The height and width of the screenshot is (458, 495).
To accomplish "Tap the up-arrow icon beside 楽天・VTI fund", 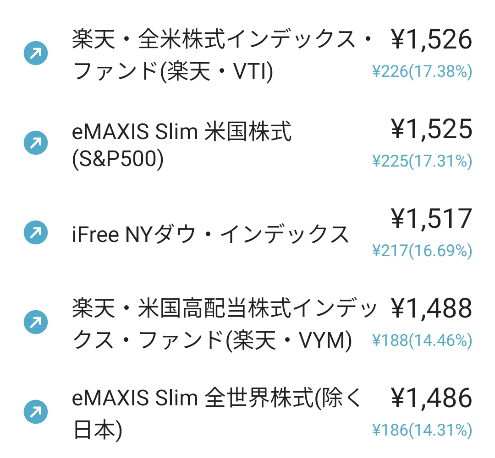I will pyautogui.click(x=36, y=53).
